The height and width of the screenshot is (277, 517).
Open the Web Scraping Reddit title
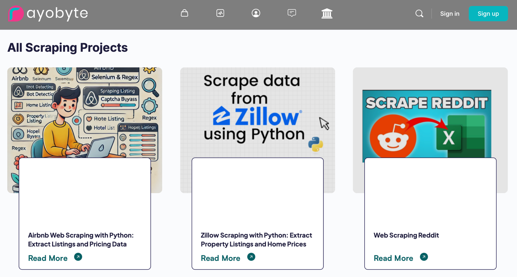(x=406, y=235)
